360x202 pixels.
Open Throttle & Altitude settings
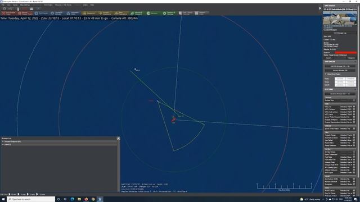point(57,13)
